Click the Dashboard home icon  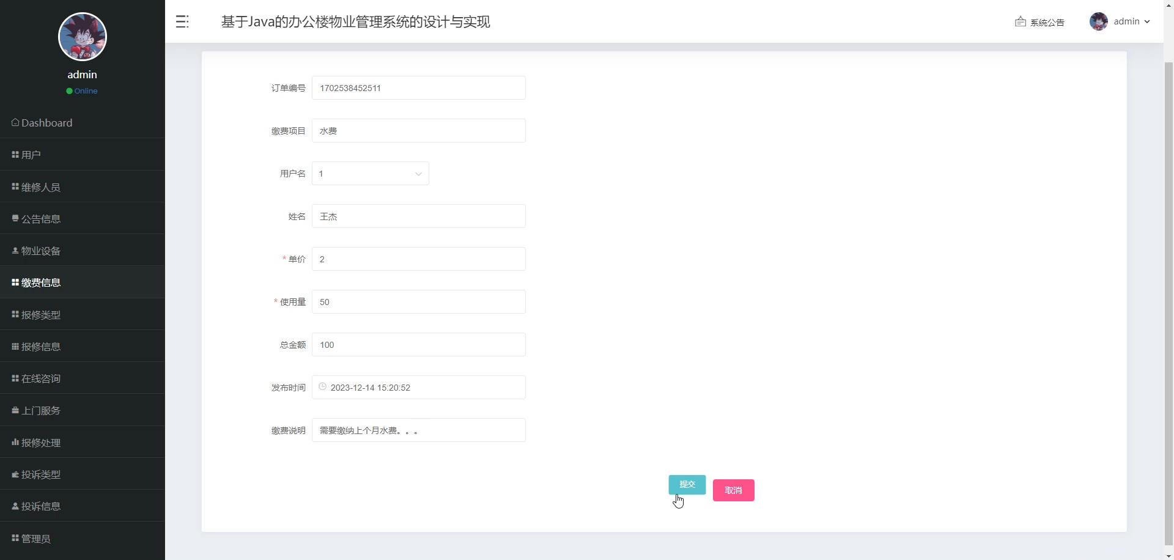(x=15, y=122)
